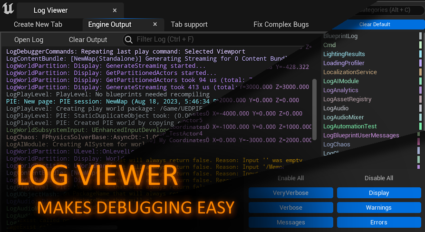Click the LogContentBundle Generating Streaming line
The image size is (425, 232).
point(146,58)
